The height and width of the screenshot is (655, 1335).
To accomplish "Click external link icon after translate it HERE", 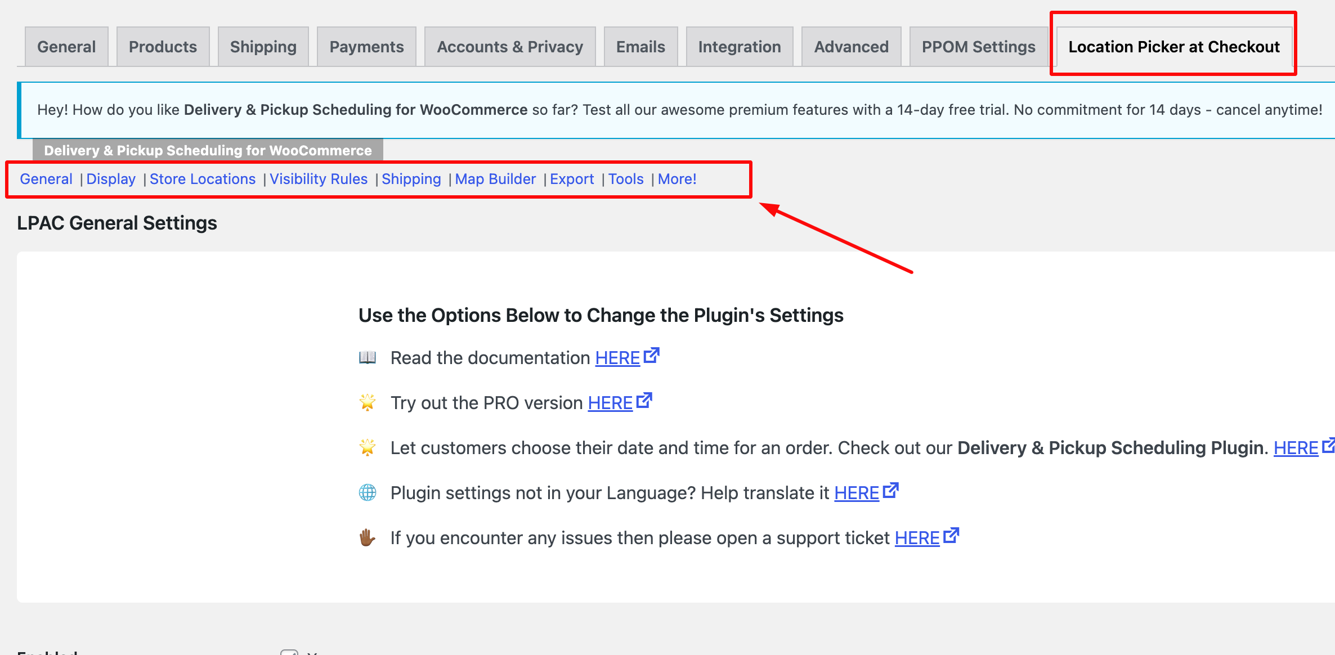I will 890,491.
